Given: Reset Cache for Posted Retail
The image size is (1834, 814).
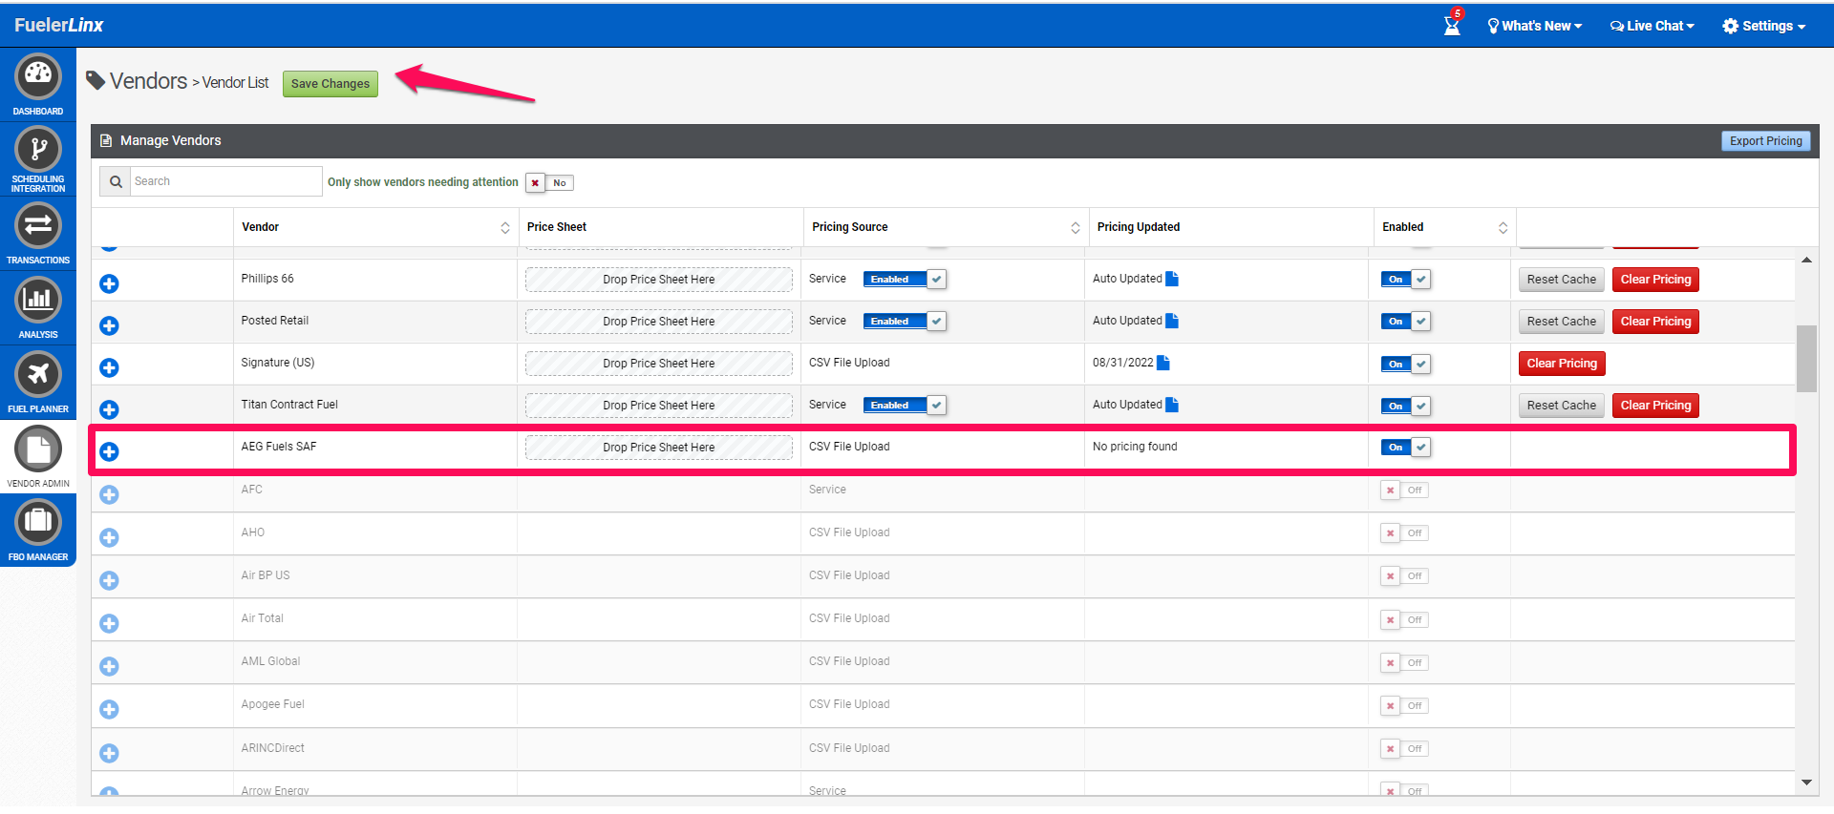Looking at the screenshot, I should [x=1561, y=322].
